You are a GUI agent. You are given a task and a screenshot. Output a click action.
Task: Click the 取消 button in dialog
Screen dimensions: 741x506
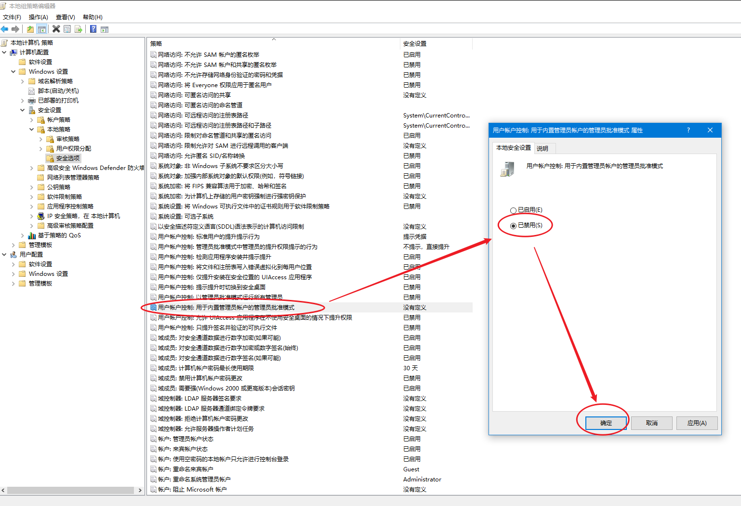point(651,423)
